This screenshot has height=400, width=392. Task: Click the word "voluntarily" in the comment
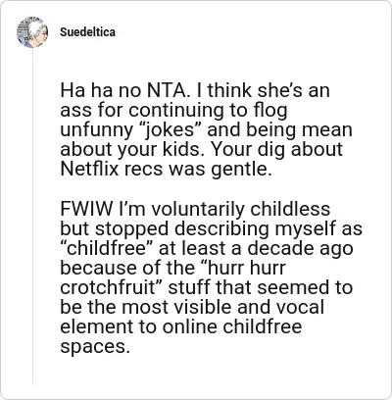click(198, 209)
